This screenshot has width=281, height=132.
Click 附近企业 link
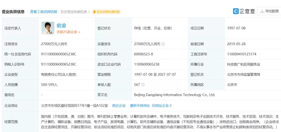[119, 105]
